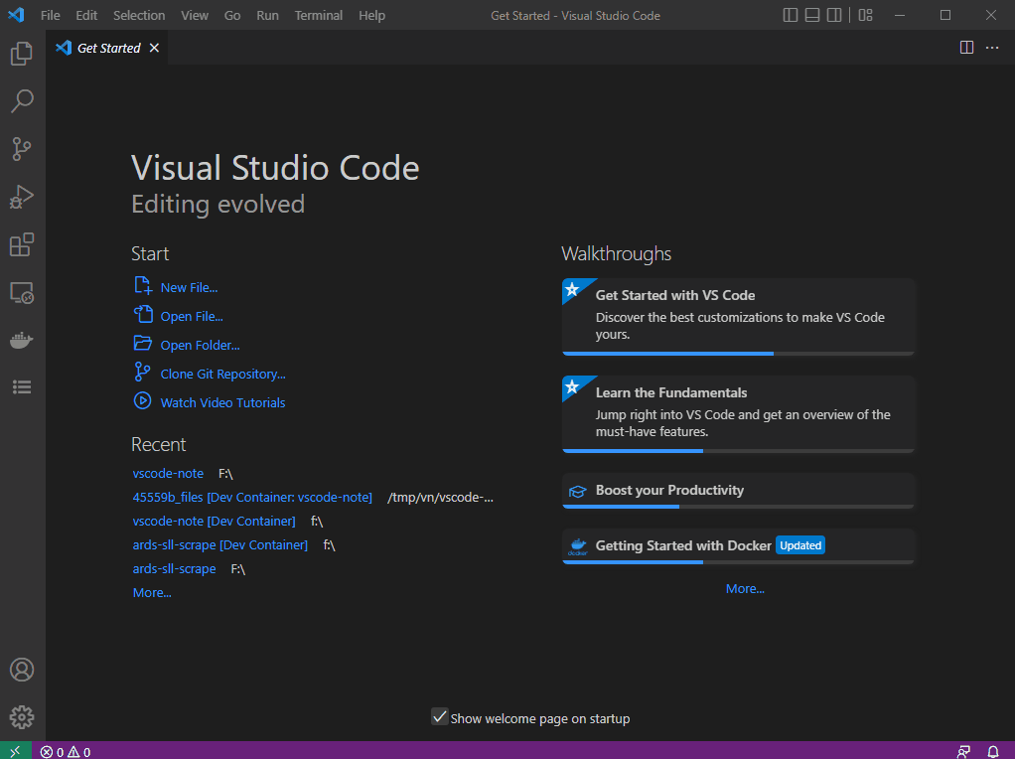Open the Run and Debug view
The image size is (1015, 759).
pos(22,197)
